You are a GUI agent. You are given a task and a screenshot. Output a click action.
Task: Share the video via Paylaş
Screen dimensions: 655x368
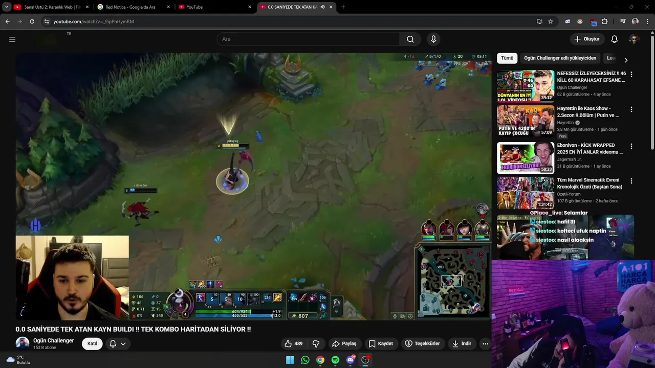(x=344, y=343)
